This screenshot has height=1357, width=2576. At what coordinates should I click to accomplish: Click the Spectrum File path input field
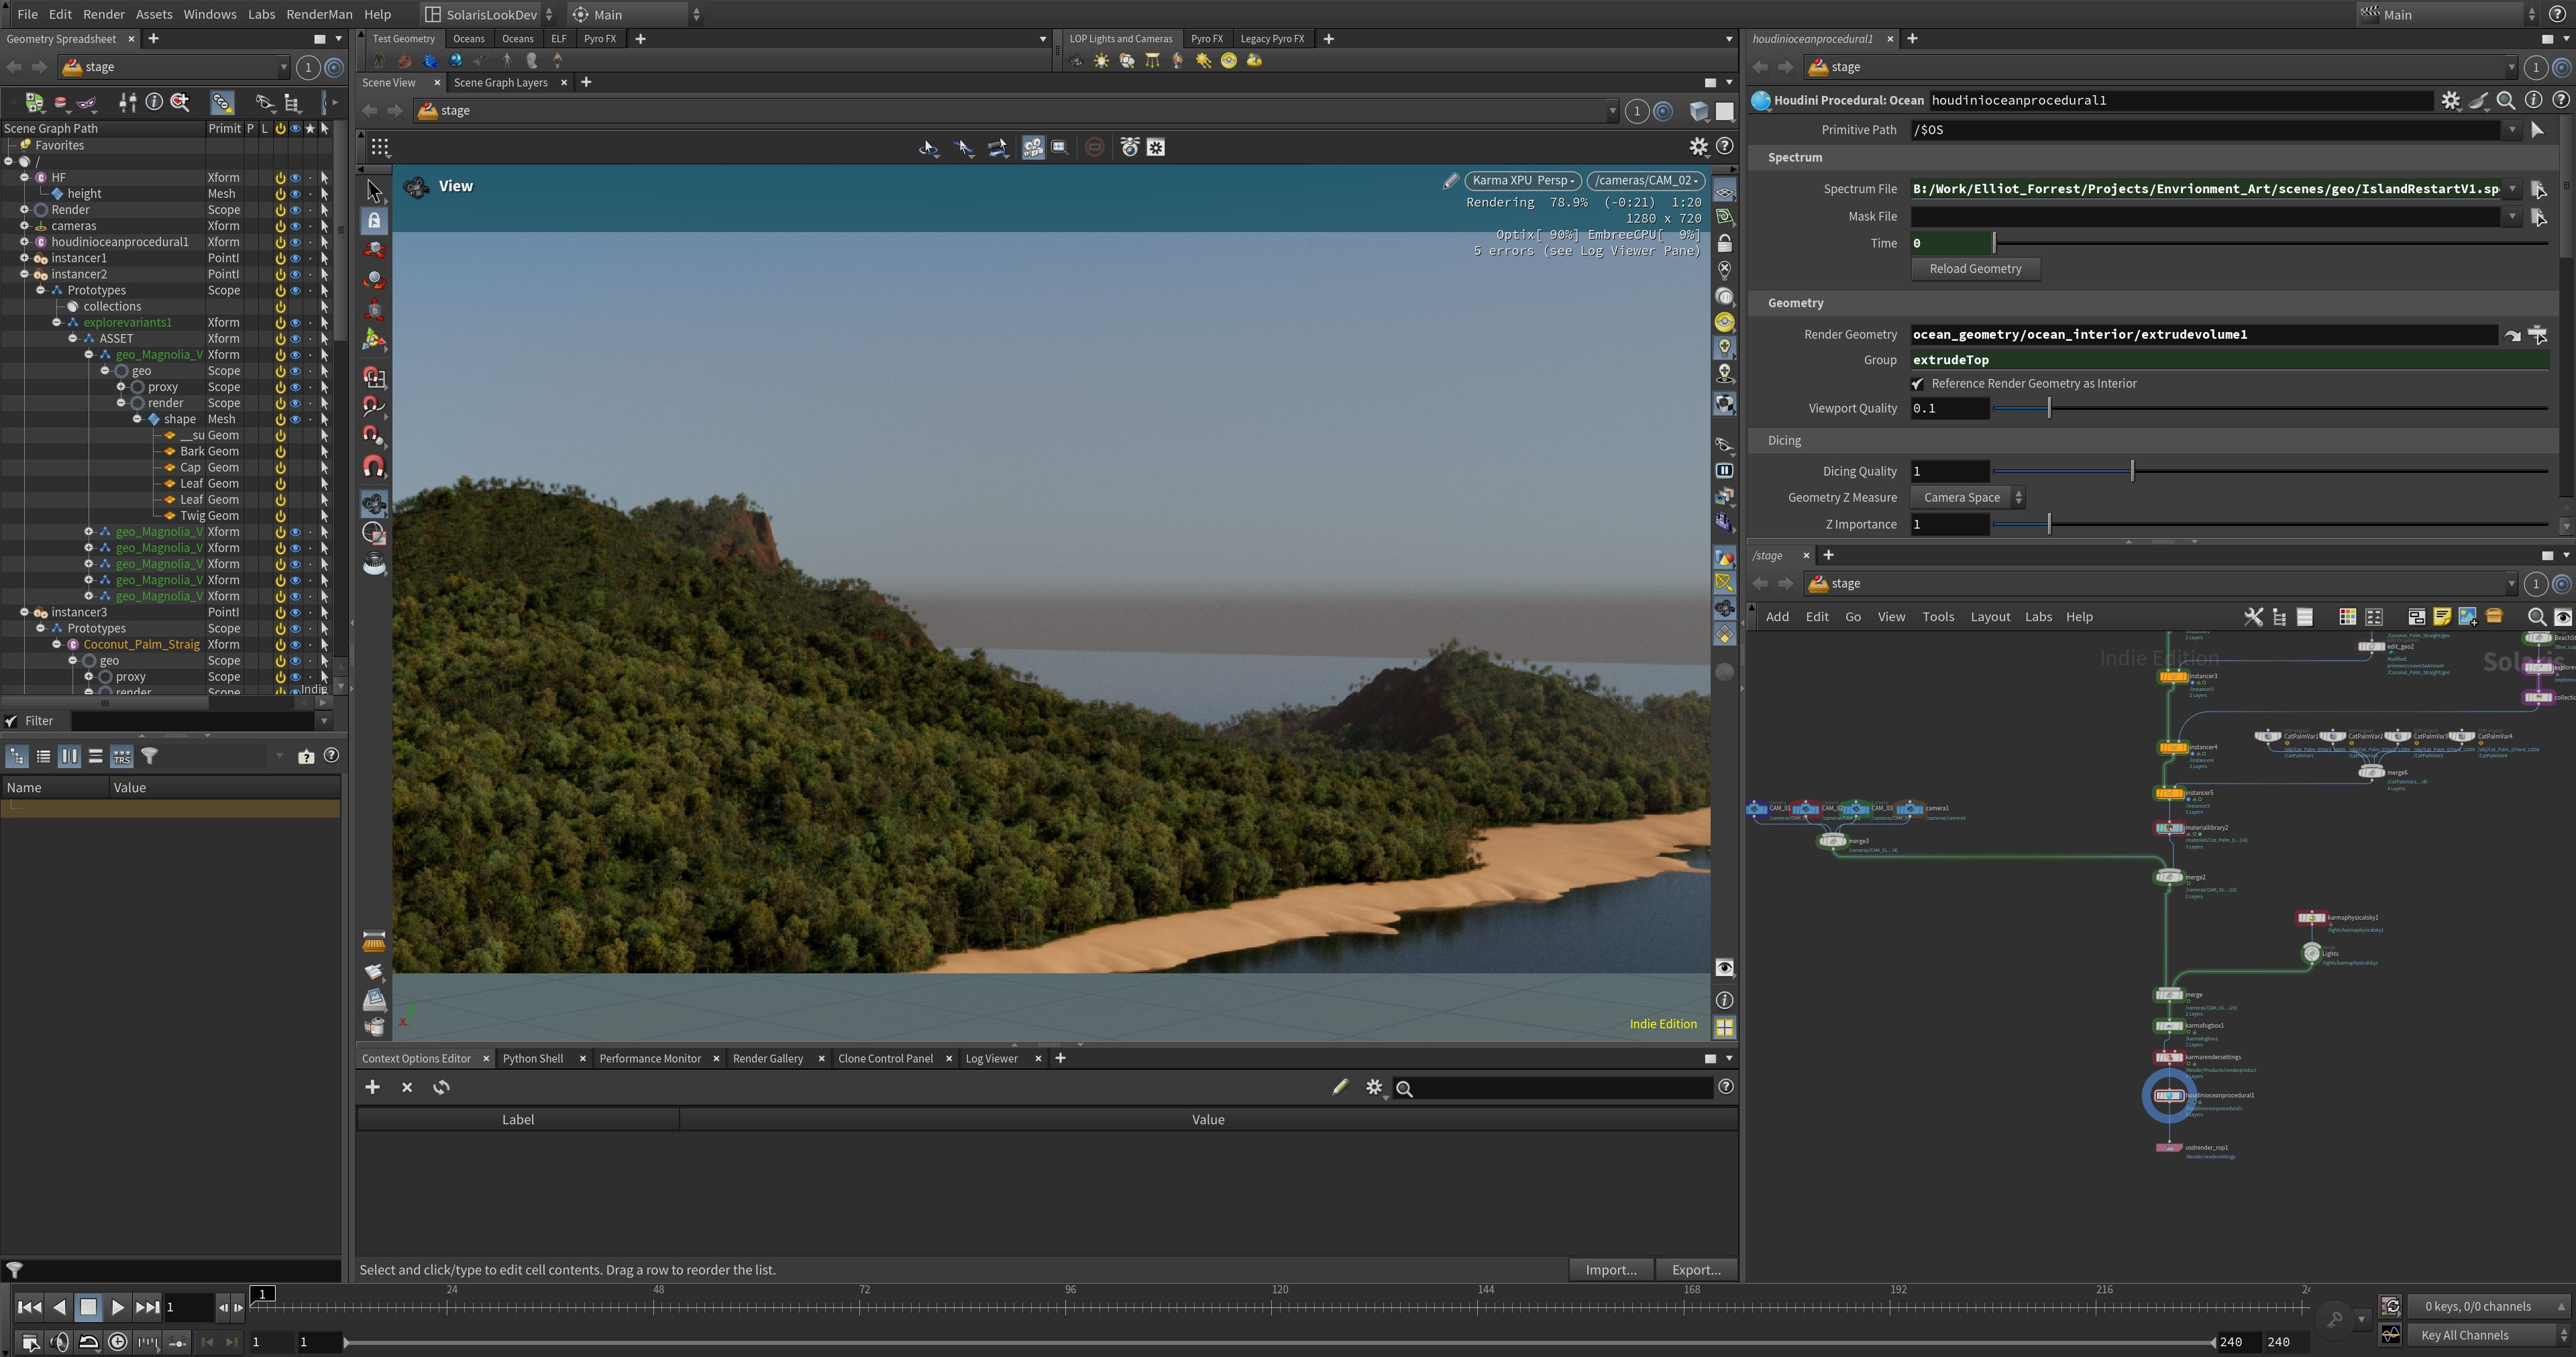click(x=2200, y=188)
